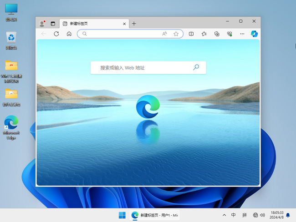Add this page to favorites star
This screenshot has height=222, width=296.
click(176, 34)
